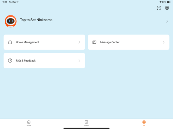Select the Me tab
The height and width of the screenshot is (130, 173).
coord(144,123)
